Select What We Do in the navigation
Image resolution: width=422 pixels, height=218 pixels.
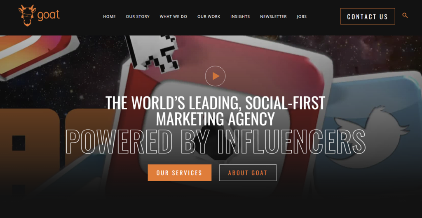[173, 17]
